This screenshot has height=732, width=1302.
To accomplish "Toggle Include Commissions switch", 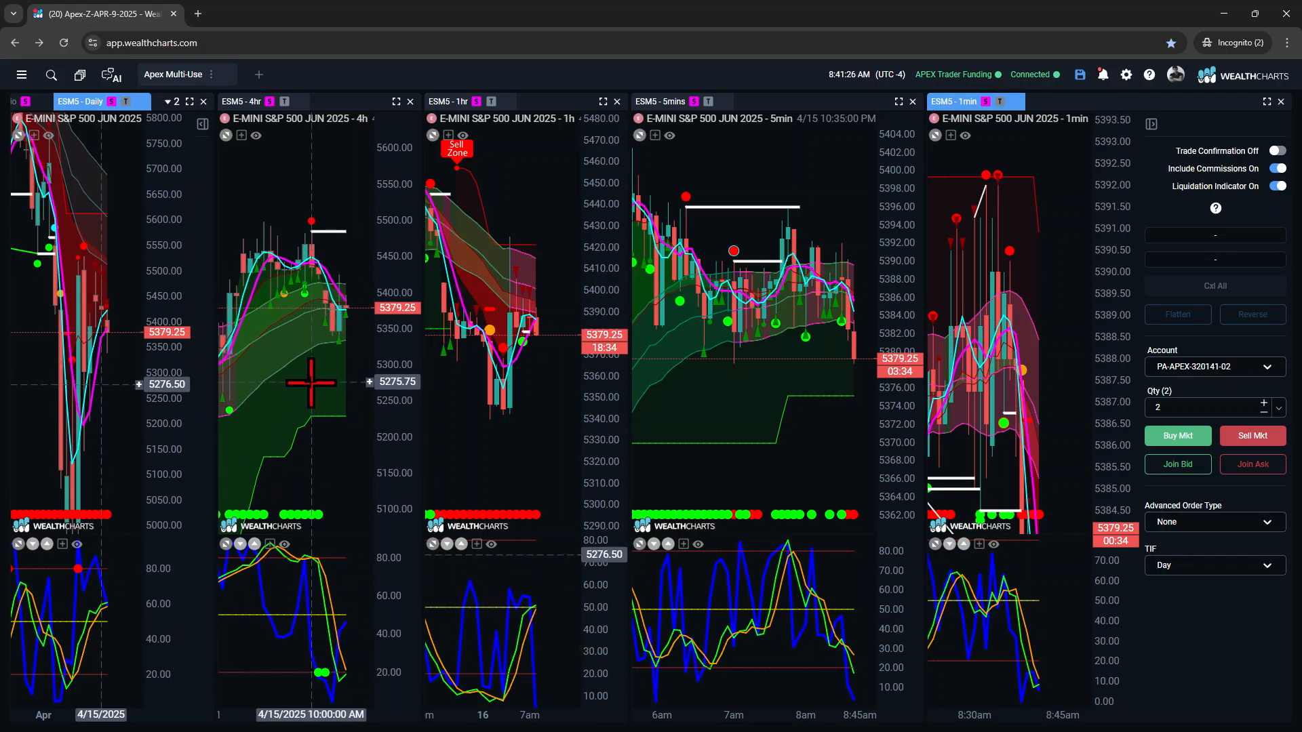I will pyautogui.click(x=1278, y=168).
